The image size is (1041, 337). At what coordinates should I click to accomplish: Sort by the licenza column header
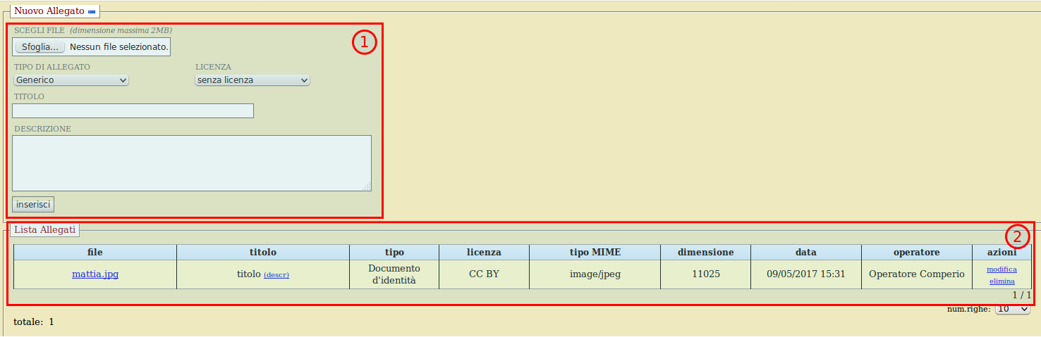484,252
